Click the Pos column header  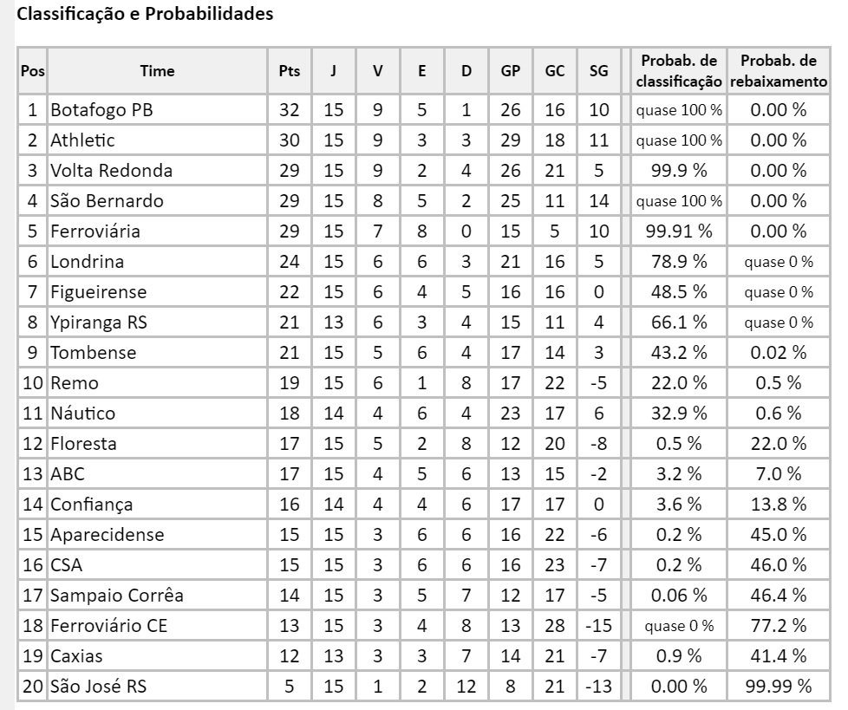32,72
